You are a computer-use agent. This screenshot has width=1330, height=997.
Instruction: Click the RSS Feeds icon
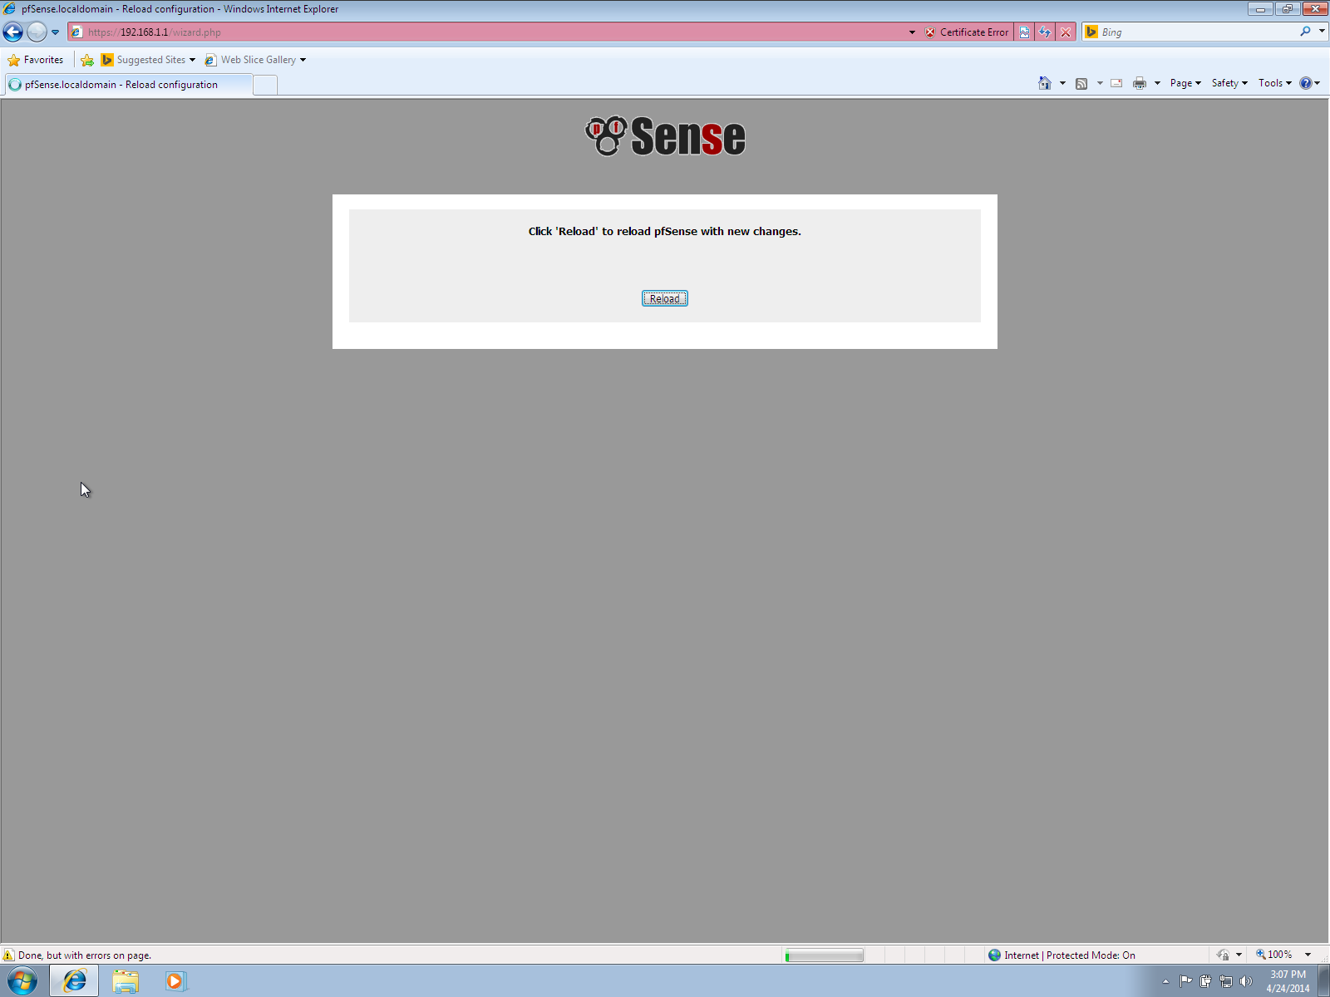1081,83
